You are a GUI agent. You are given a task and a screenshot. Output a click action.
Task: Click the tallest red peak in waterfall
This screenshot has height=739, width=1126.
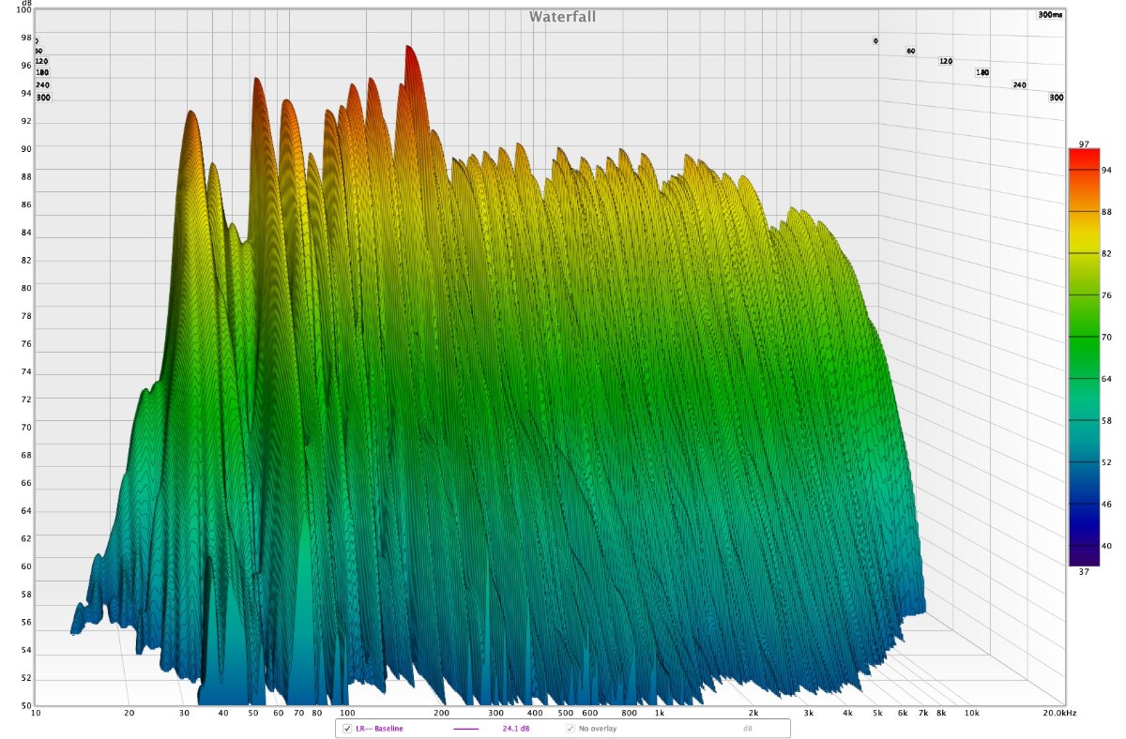(x=409, y=52)
